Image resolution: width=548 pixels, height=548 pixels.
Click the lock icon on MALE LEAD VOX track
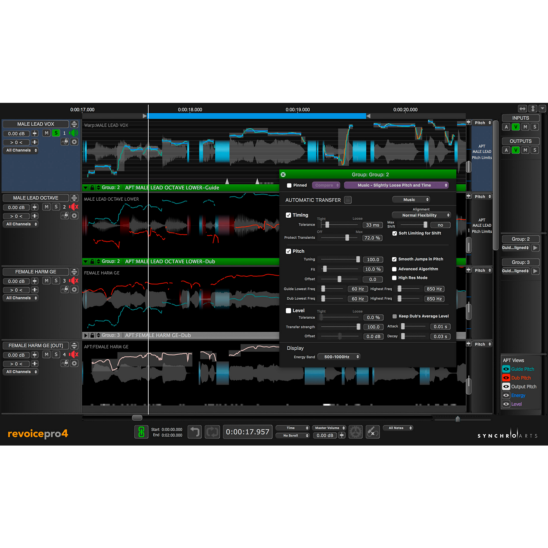[x=64, y=142]
